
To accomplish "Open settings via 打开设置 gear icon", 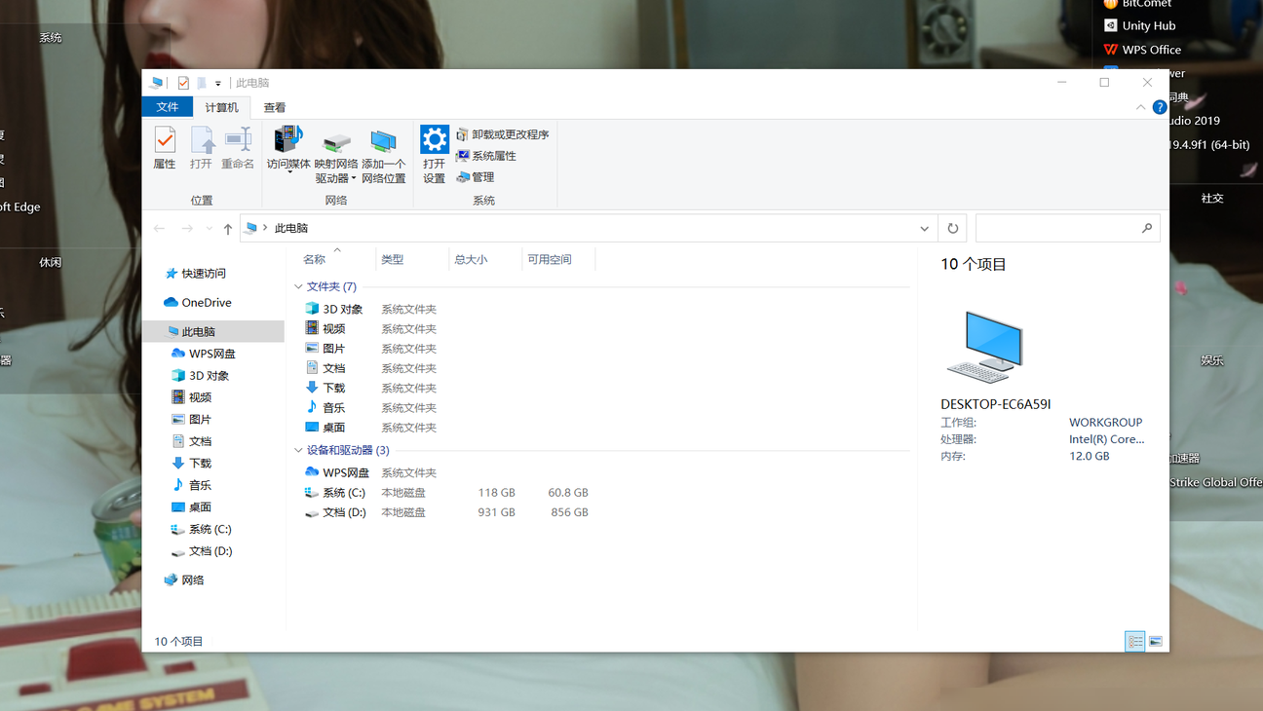I will 435,155.
